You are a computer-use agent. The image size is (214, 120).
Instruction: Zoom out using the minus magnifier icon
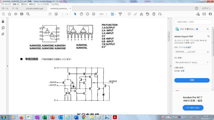[88, 14]
